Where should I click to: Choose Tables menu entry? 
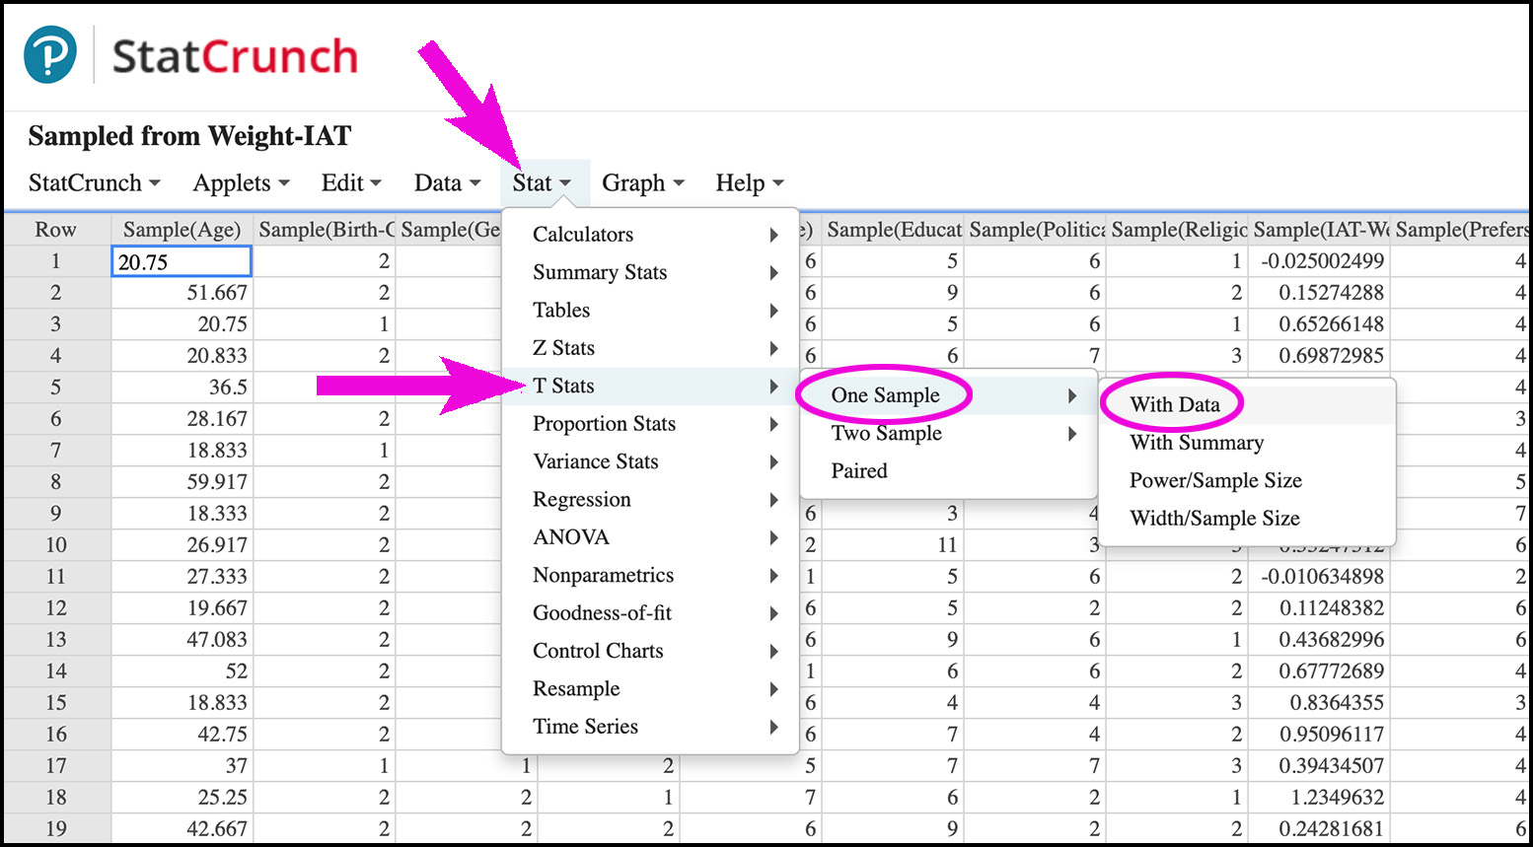point(650,311)
